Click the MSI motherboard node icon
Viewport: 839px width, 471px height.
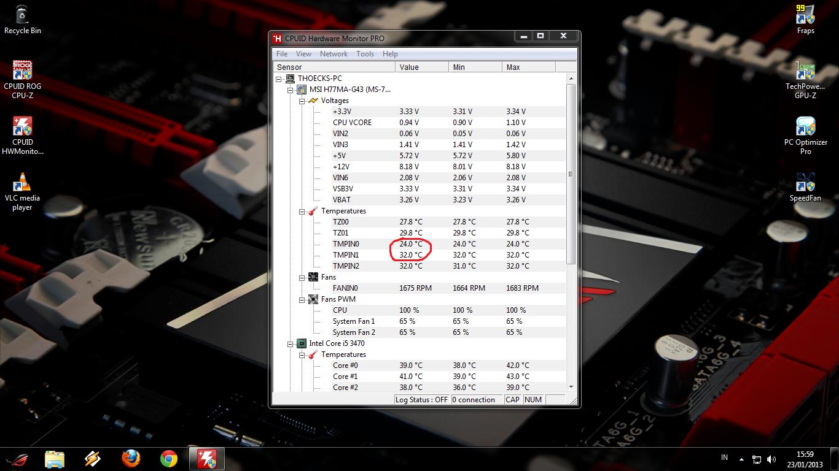[302, 90]
